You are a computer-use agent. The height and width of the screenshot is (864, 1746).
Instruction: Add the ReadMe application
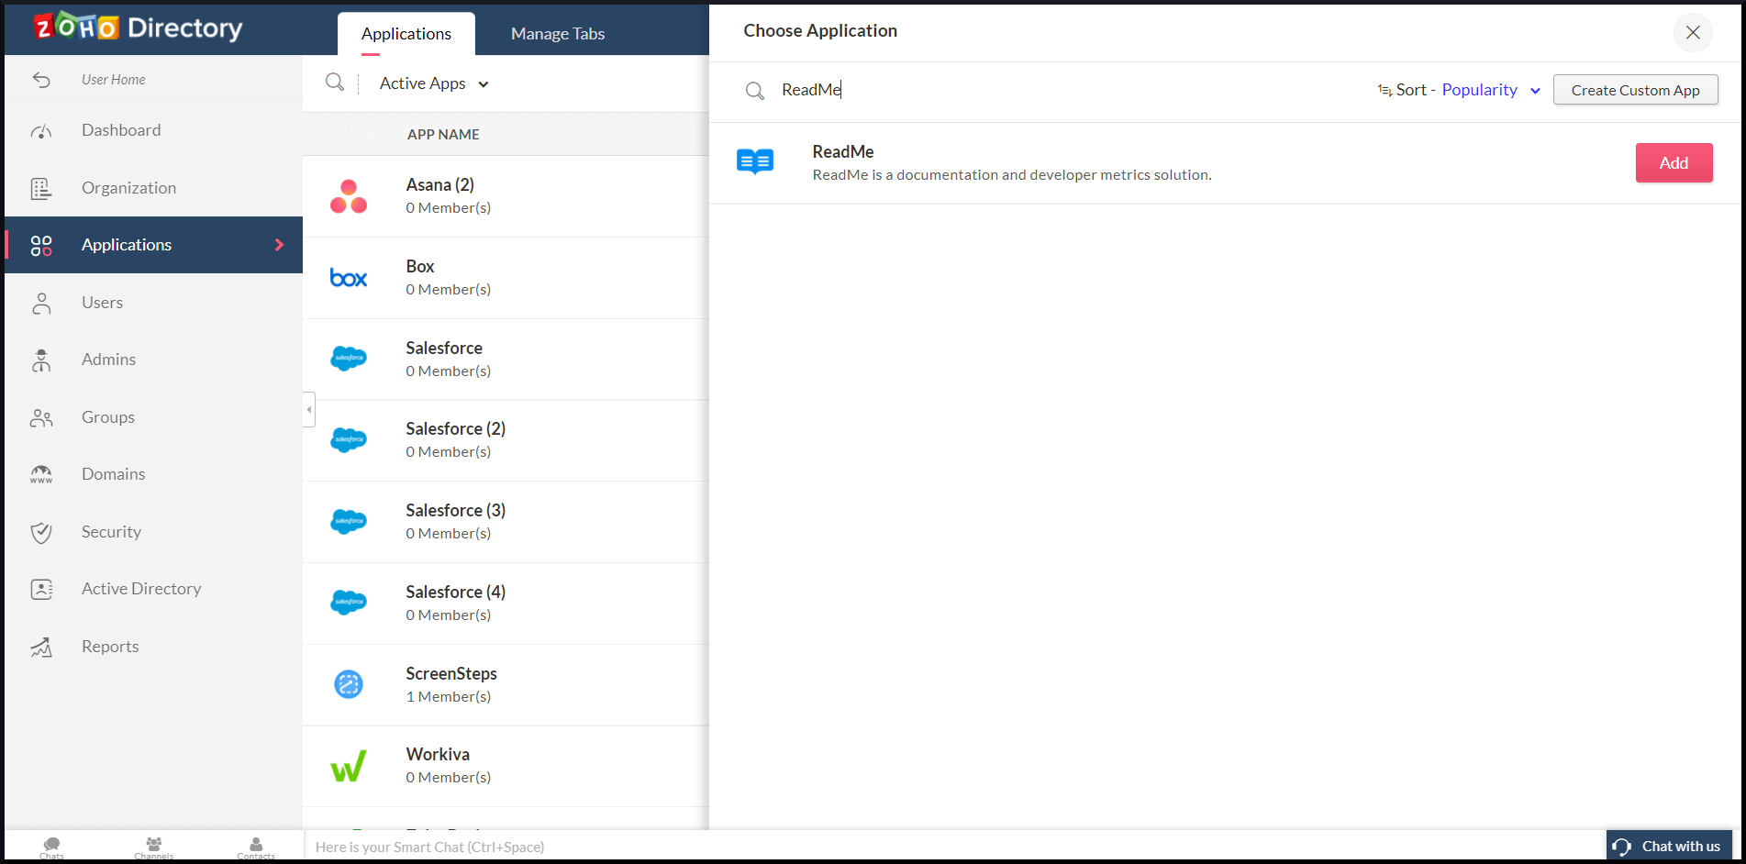[1674, 163]
